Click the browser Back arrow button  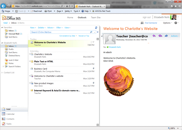click(3, 6)
